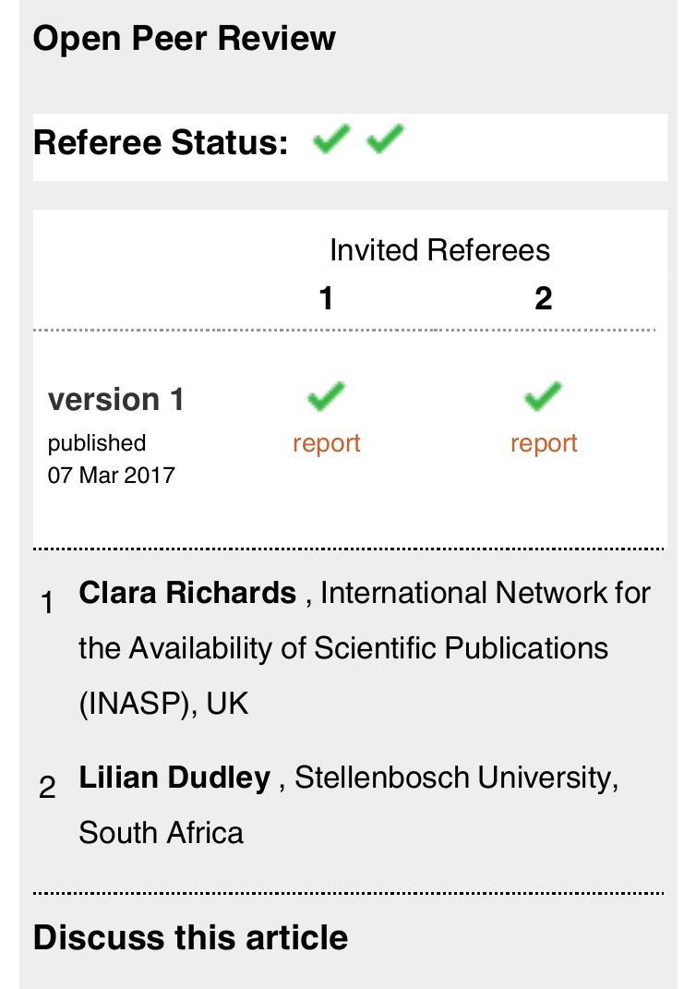Open the report link under referee 2

(x=544, y=443)
